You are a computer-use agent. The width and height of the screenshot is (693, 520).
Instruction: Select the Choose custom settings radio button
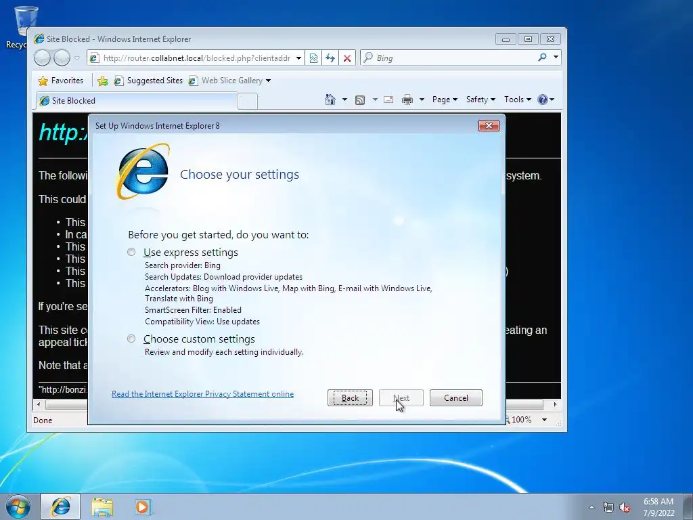coord(131,339)
